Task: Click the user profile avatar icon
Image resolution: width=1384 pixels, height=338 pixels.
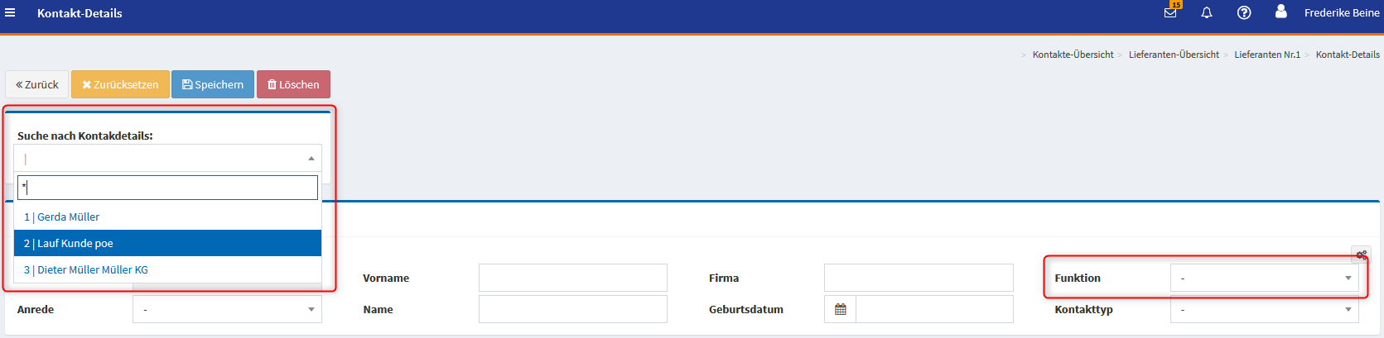Action: pyautogui.click(x=1280, y=12)
